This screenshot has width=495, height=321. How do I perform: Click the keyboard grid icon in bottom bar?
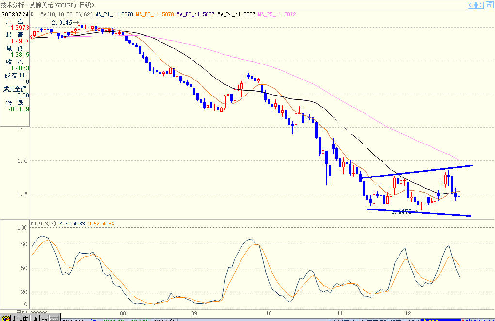click(x=54, y=318)
